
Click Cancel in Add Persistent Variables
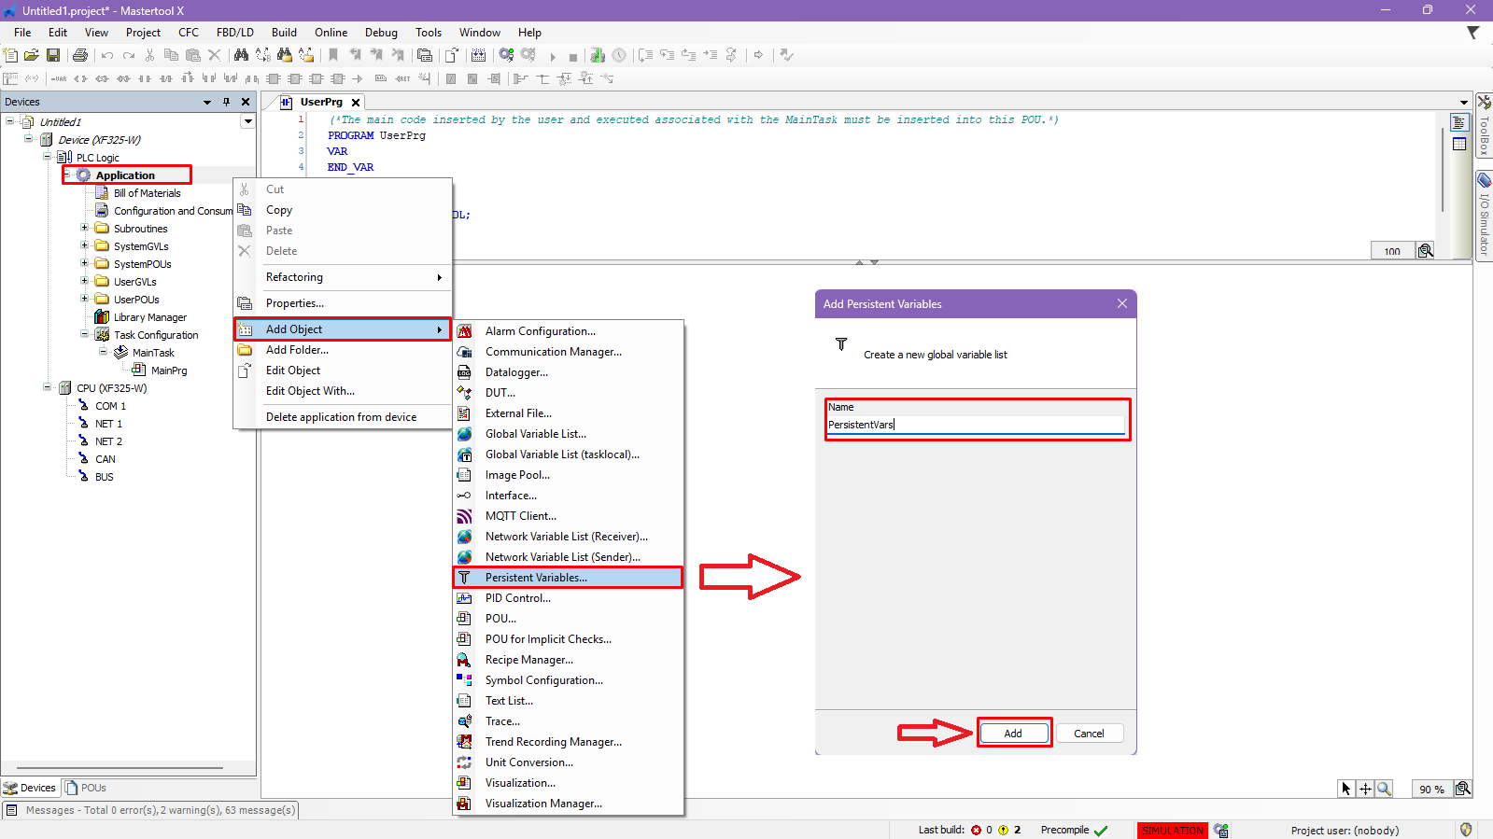pyautogui.click(x=1089, y=734)
